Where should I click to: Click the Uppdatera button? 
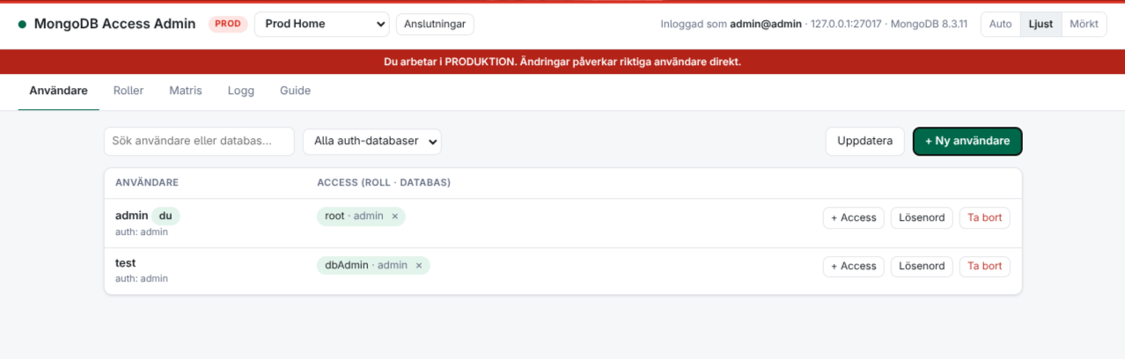click(x=864, y=141)
